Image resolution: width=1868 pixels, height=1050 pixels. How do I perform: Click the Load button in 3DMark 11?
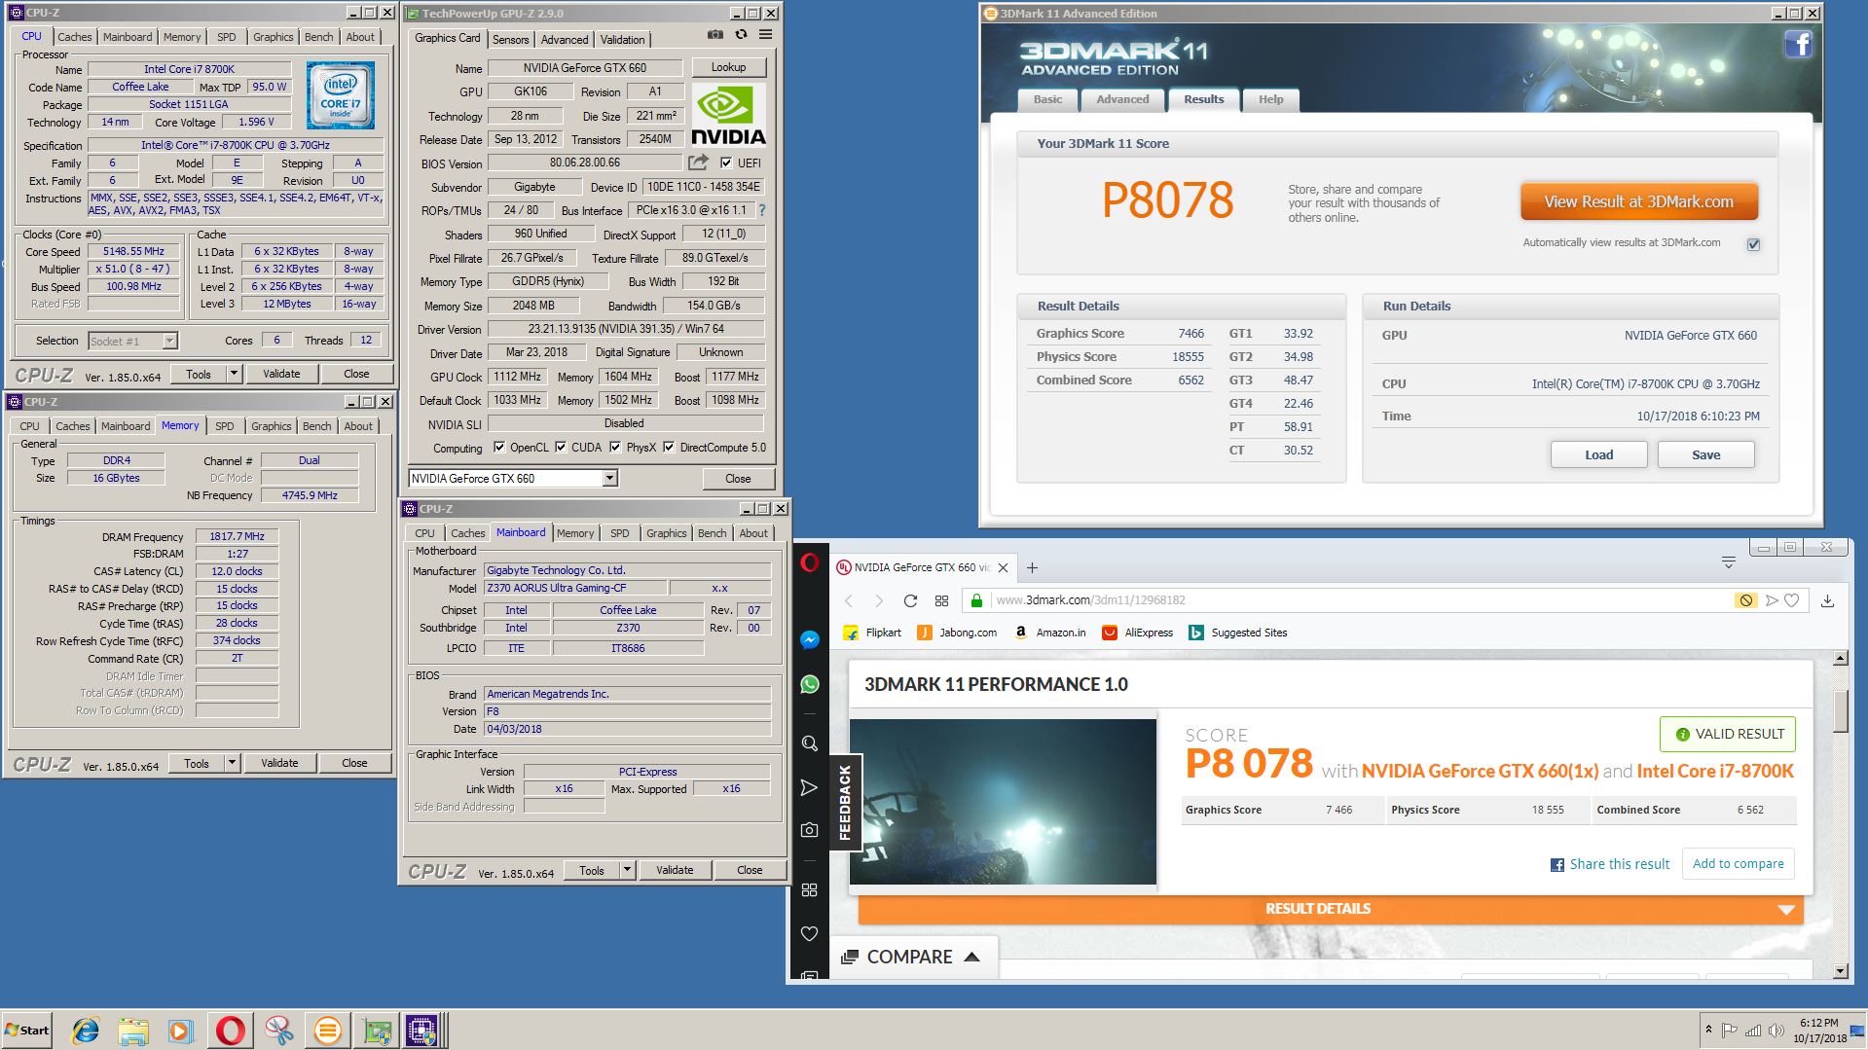pyautogui.click(x=1598, y=454)
